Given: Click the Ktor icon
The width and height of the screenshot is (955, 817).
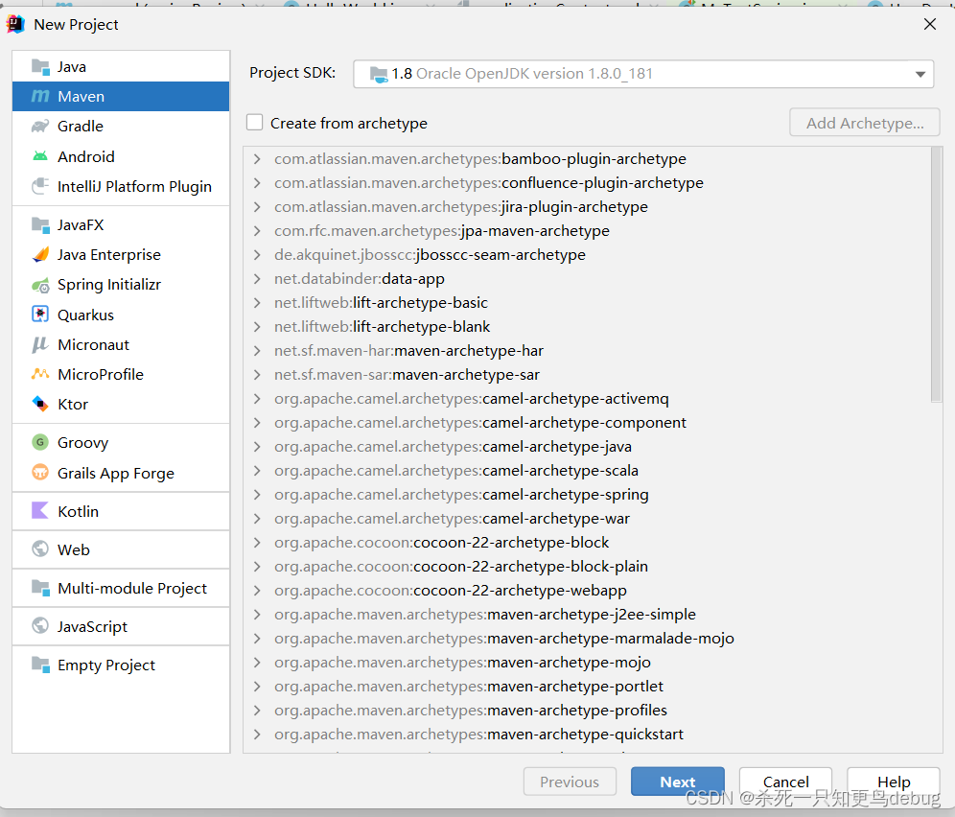Looking at the screenshot, I should coord(40,404).
